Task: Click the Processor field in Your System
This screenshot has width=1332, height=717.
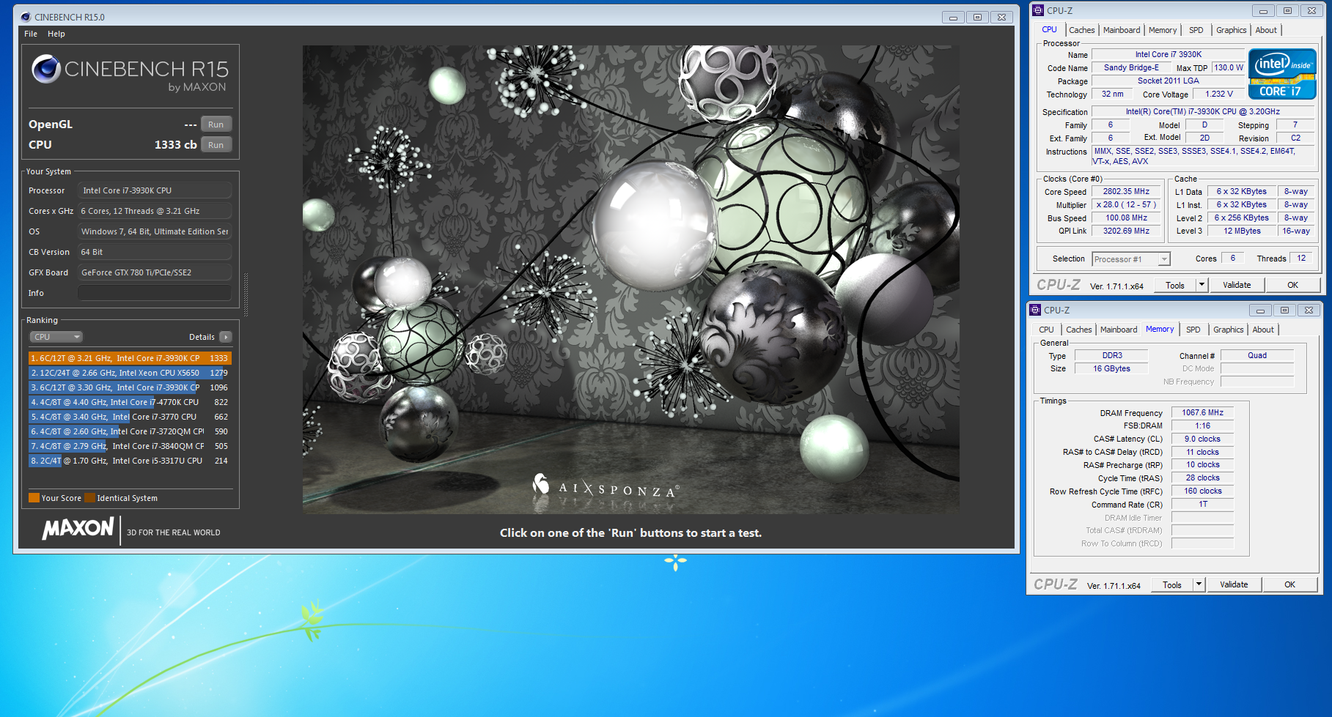Action: click(155, 190)
